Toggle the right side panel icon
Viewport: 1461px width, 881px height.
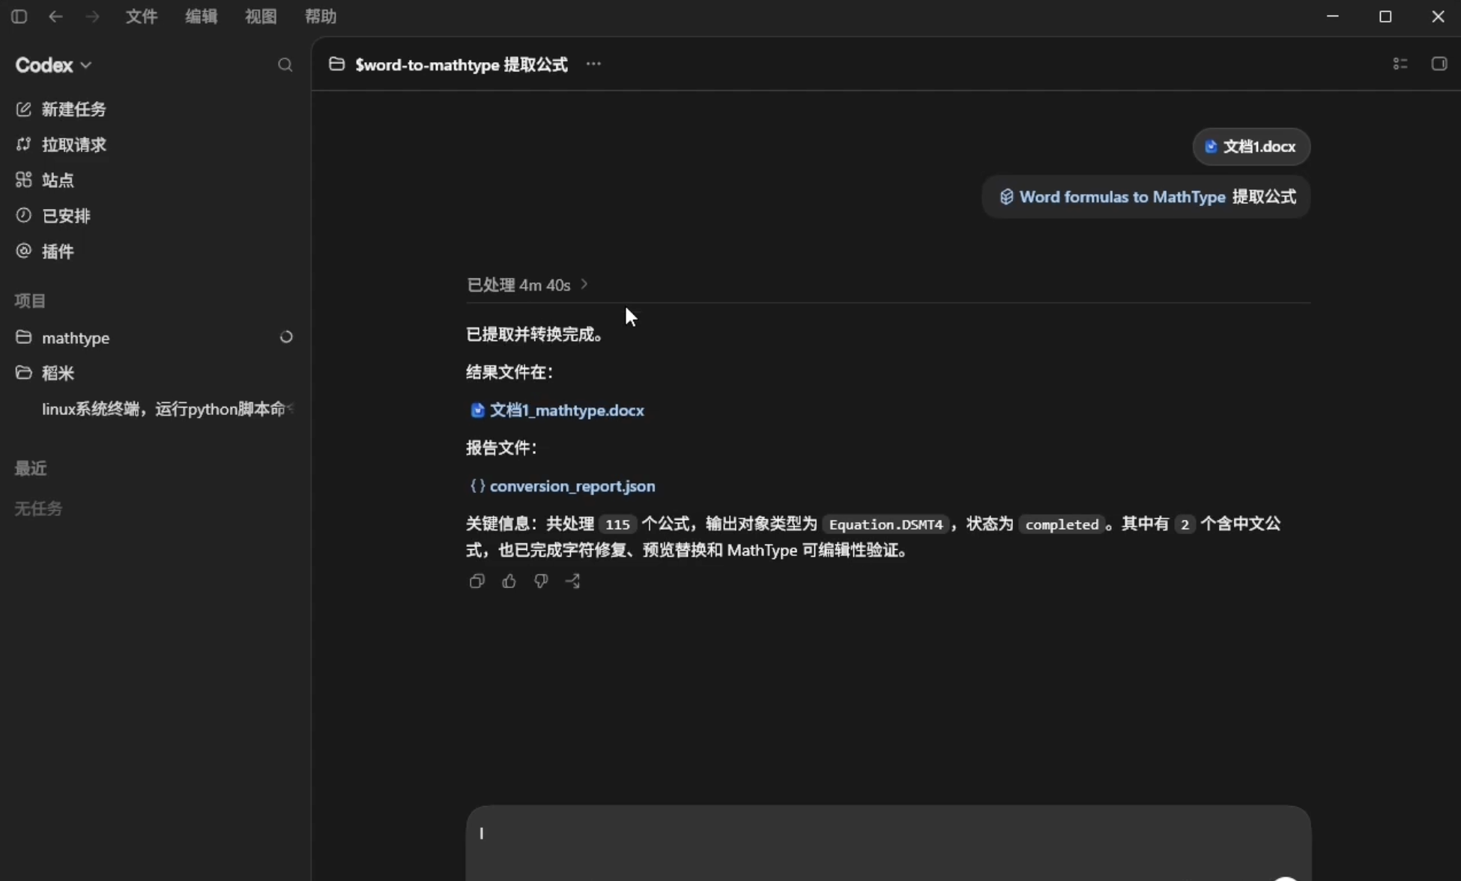coord(1439,64)
